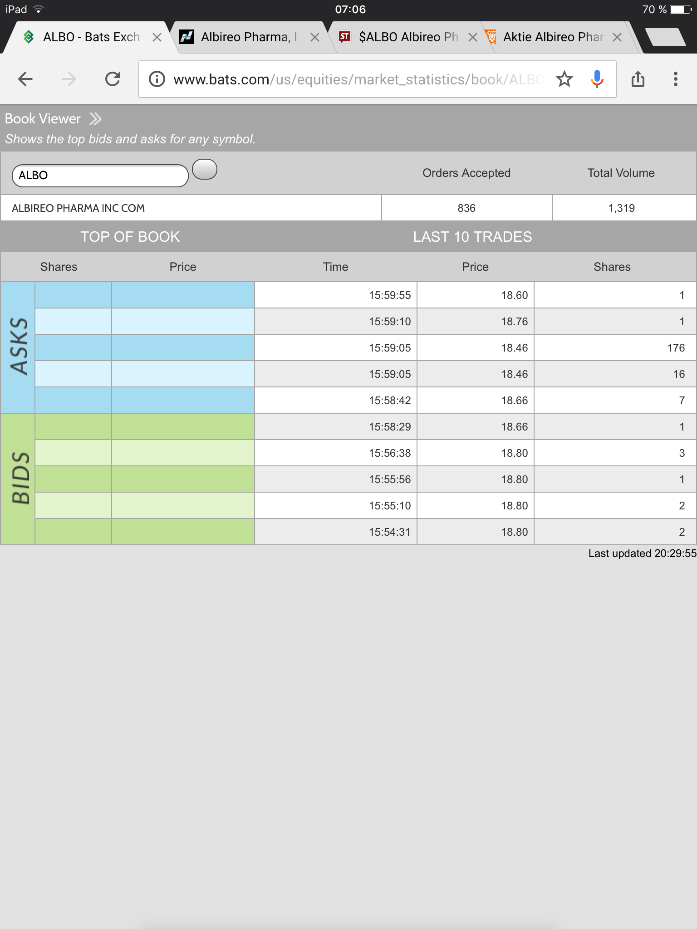Expand the Book Viewer double chevron
The width and height of the screenshot is (697, 929).
pos(95,119)
